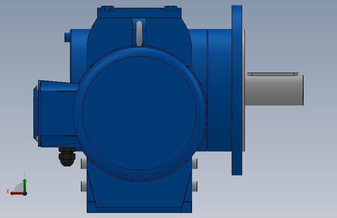Select the black cable gland

point(67,157)
